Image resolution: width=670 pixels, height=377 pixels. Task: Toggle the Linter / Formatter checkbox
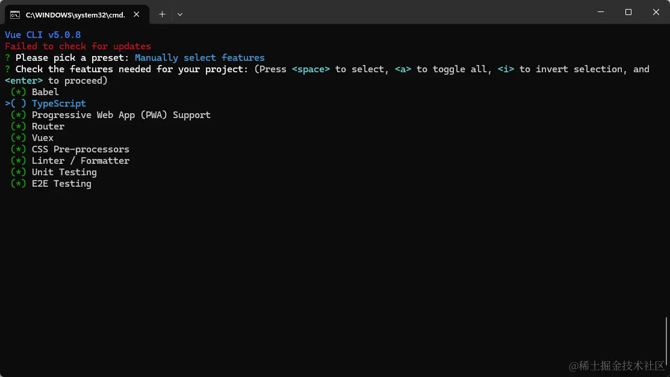pos(19,161)
